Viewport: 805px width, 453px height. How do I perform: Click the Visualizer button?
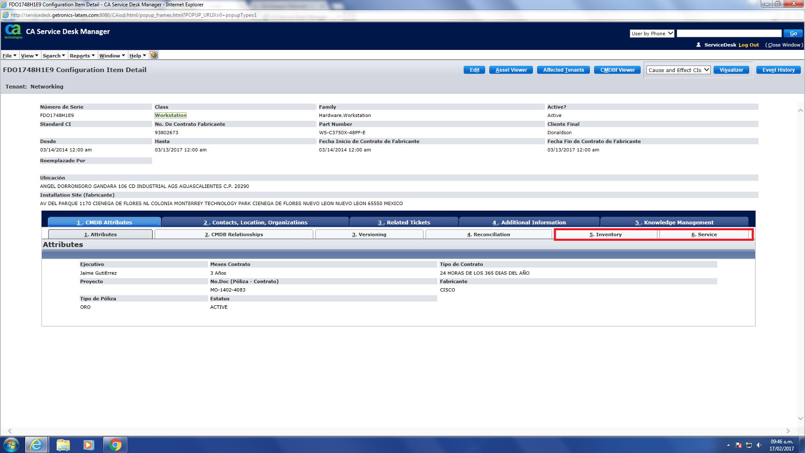pyautogui.click(x=731, y=70)
